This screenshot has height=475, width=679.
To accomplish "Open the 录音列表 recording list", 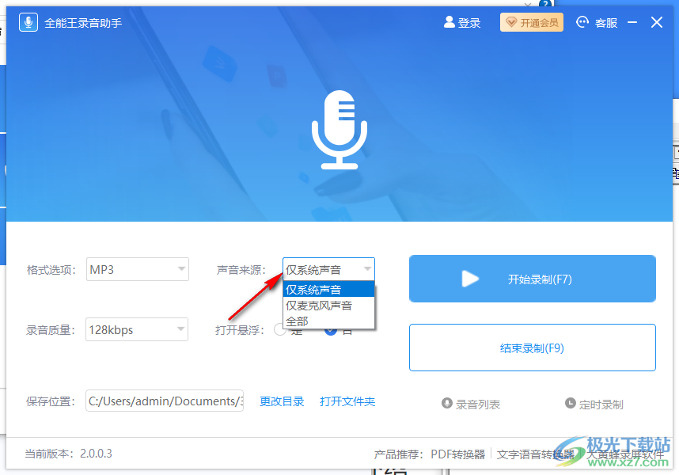I will [476, 402].
